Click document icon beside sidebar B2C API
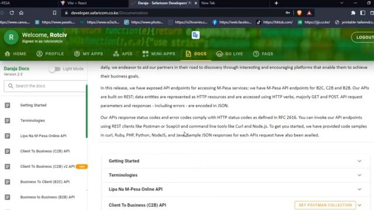Image resolution: width=374 pixels, height=210 pixels. point(8,181)
